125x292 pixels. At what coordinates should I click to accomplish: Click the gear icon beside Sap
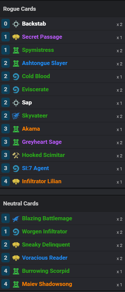pyautogui.click(x=16, y=103)
